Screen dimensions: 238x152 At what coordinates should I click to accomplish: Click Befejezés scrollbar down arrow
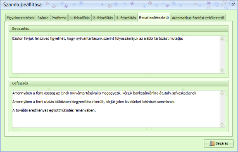pos(222,125)
